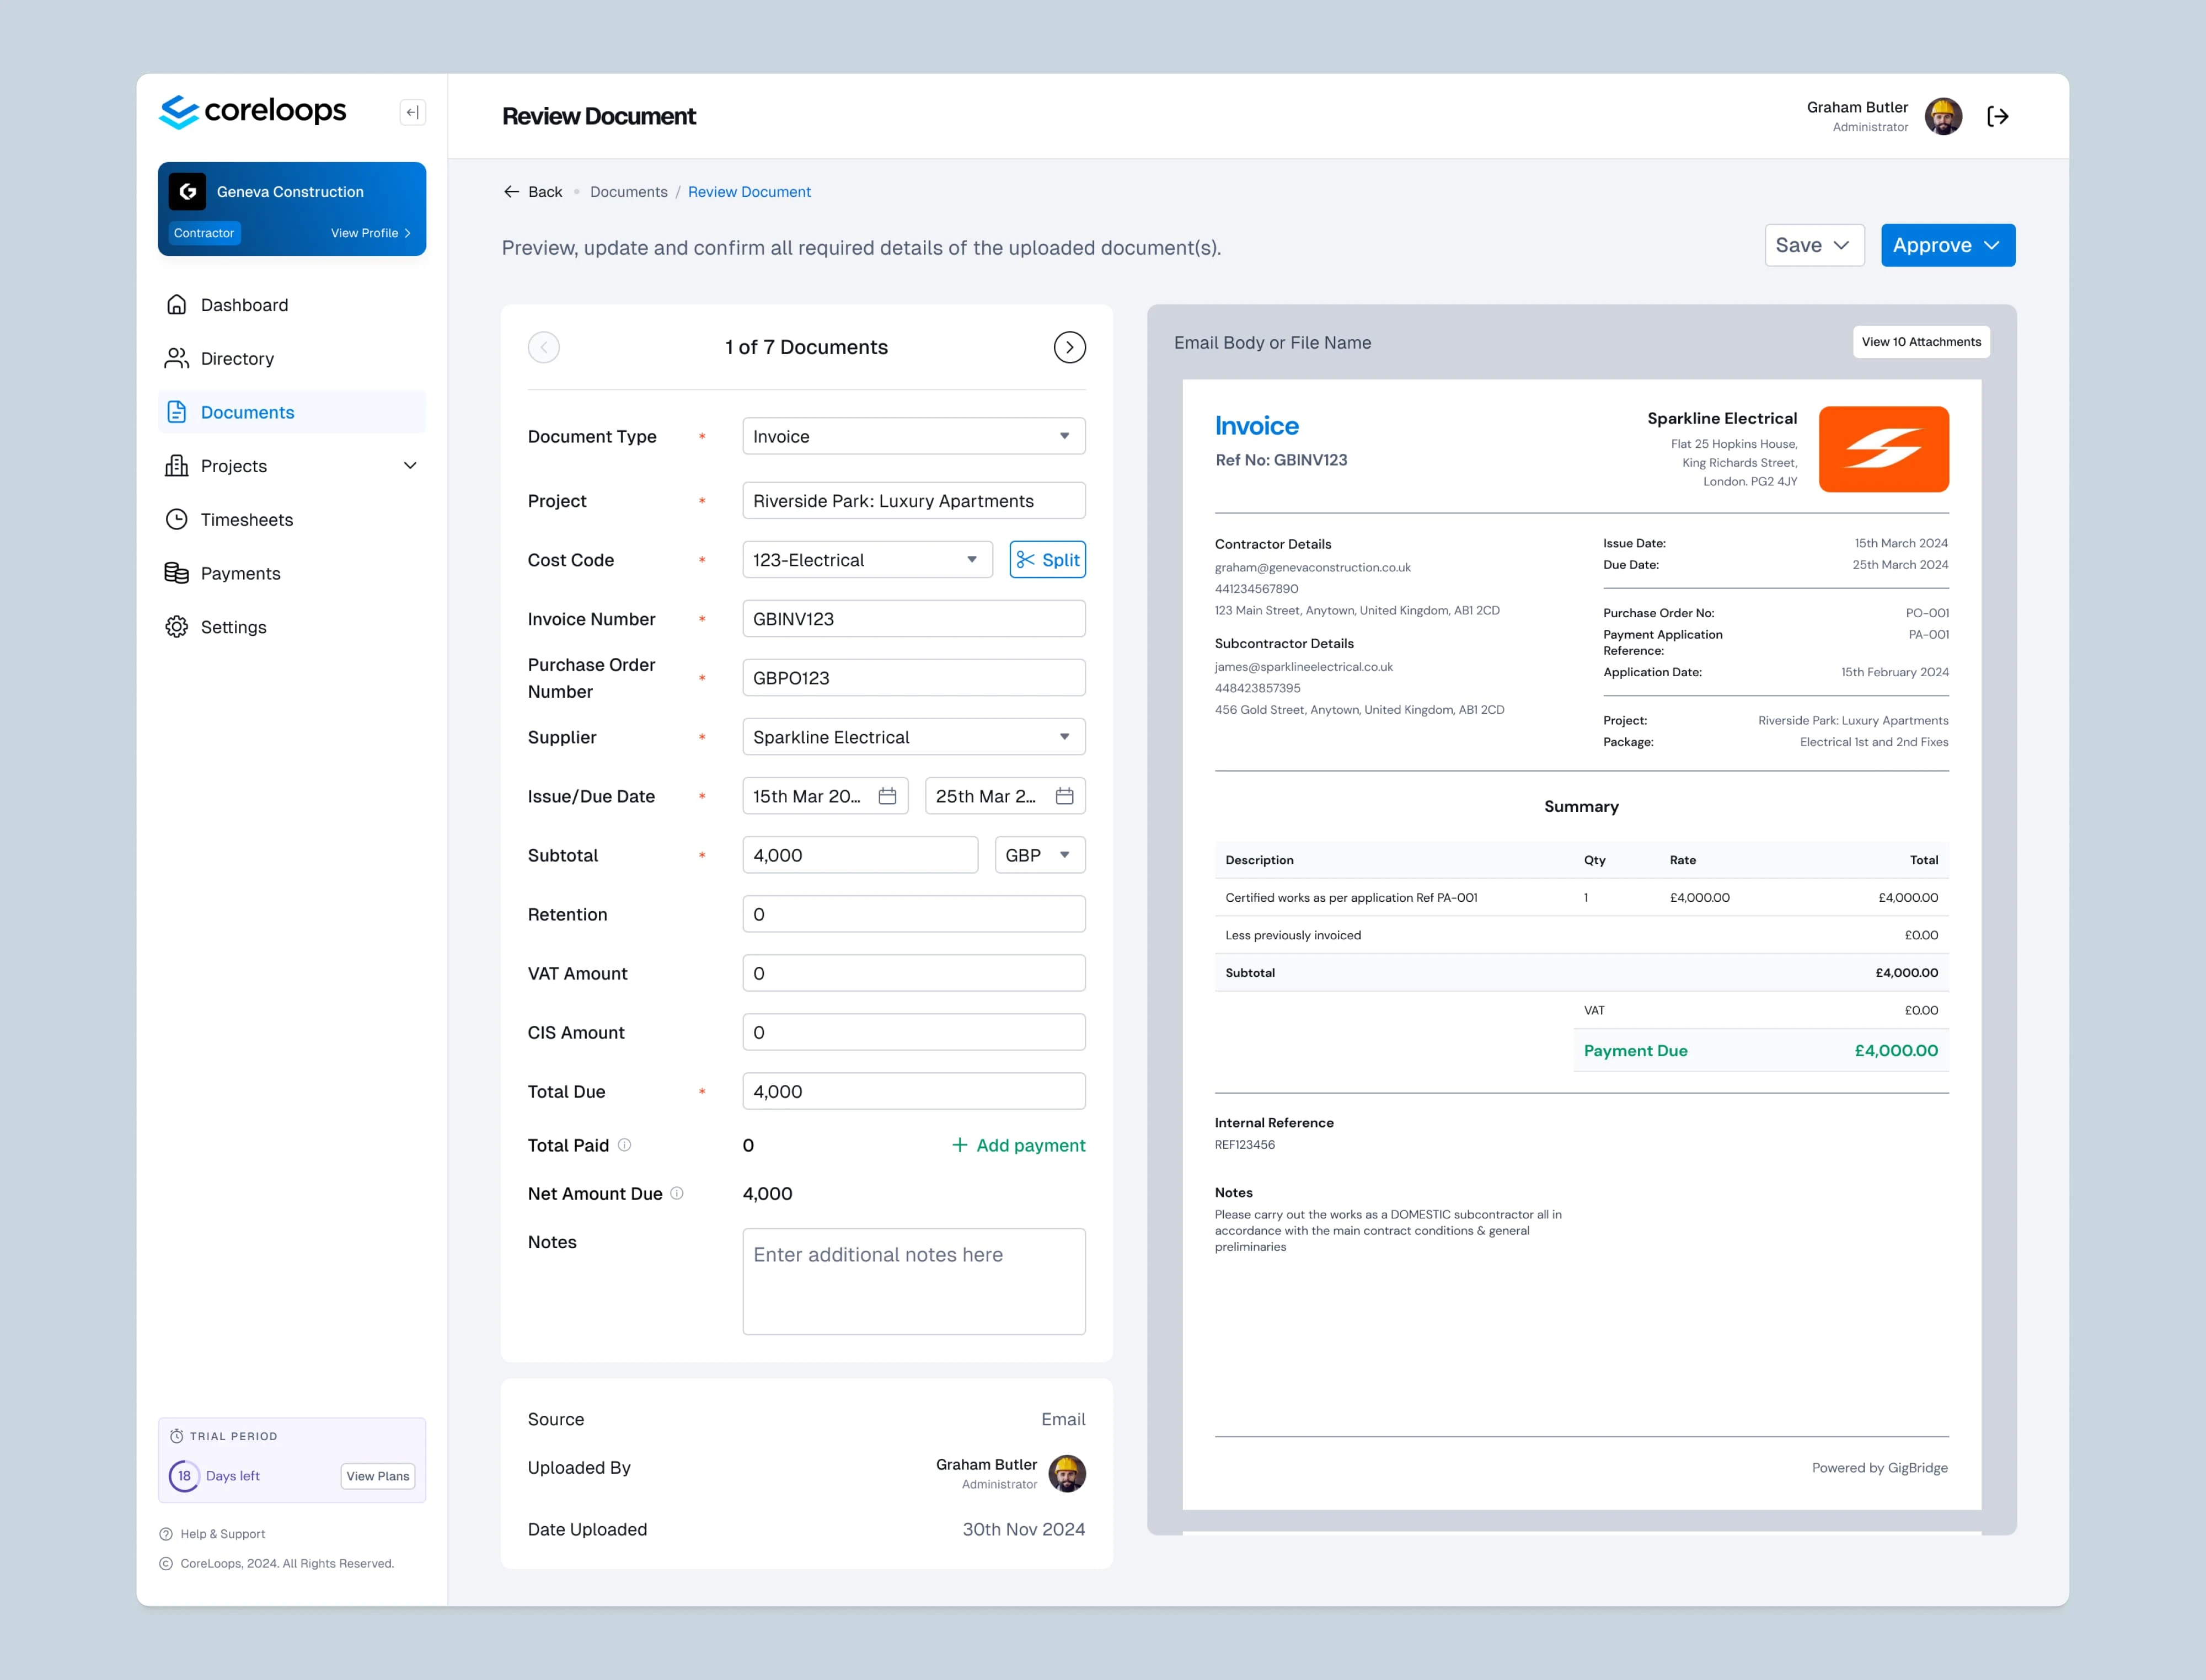The width and height of the screenshot is (2206, 1680).
Task: Click the Add payment link
Action: [1018, 1145]
